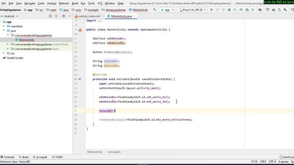This screenshot has width=294, height=165.
Task: Click the Collapse All icon in Project panel
Action: (56, 16)
